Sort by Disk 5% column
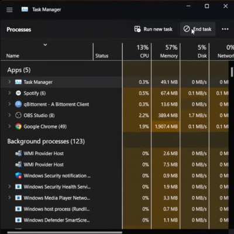234x234 pixels. (x=195, y=51)
